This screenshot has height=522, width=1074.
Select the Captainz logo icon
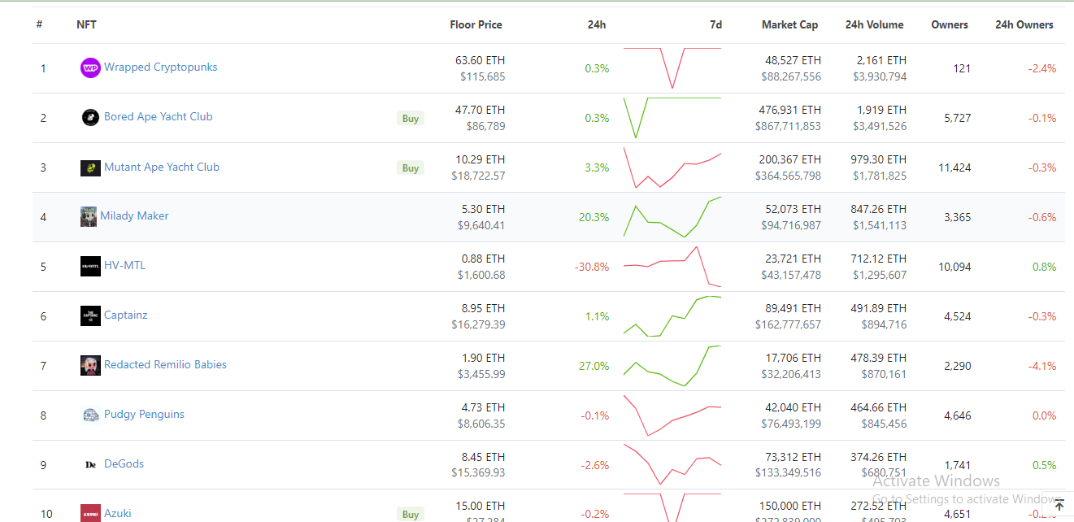(90, 315)
